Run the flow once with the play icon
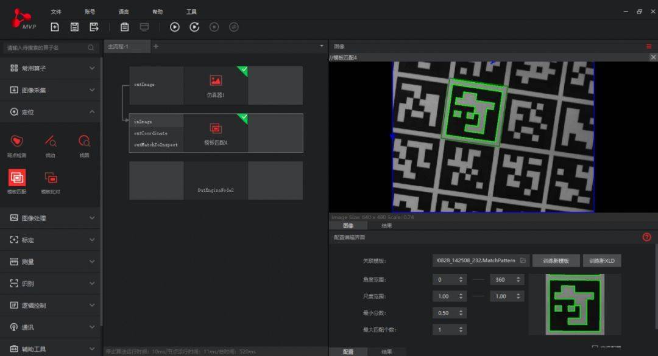658x356 pixels. tap(175, 27)
